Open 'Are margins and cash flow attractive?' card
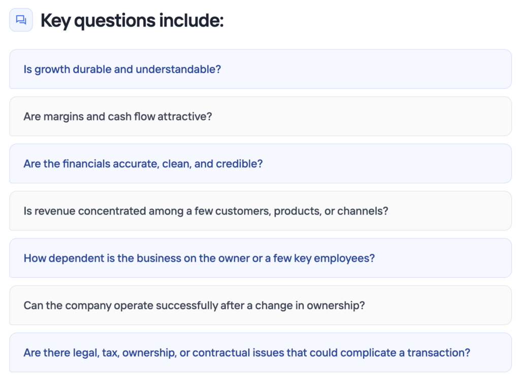520x381 pixels. click(261, 116)
